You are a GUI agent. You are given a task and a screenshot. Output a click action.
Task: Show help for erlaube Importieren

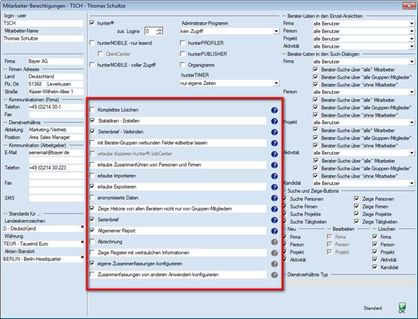[274, 175]
